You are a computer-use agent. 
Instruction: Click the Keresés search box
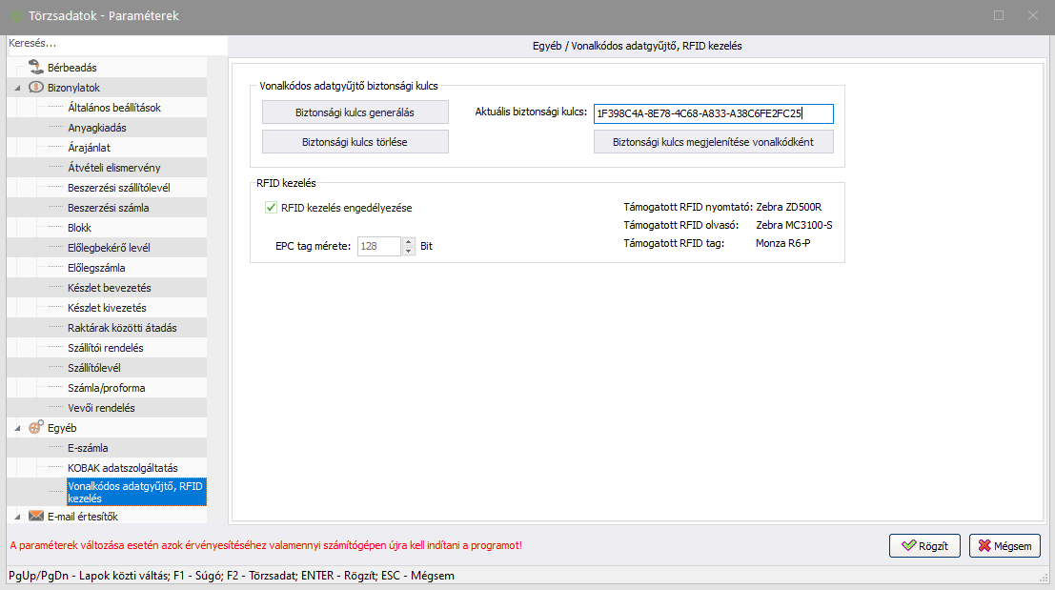coord(114,44)
